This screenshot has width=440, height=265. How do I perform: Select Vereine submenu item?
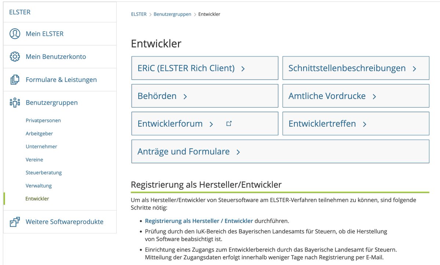[34, 159]
